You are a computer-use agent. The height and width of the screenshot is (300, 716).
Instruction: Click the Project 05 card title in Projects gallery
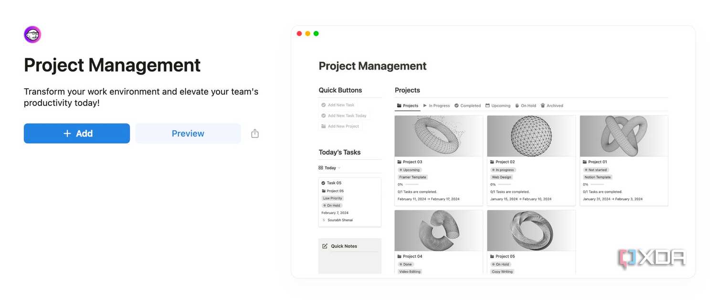coord(505,257)
